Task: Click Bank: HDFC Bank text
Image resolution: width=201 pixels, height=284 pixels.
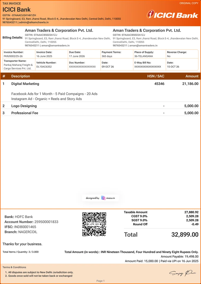Action: (x=19, y=217)
